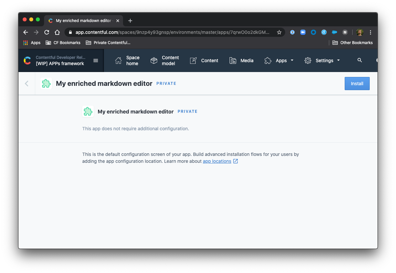The height and width of the screenshot is (273, 396).
Task: Click the Install button
Action: (x=357, y=83)
